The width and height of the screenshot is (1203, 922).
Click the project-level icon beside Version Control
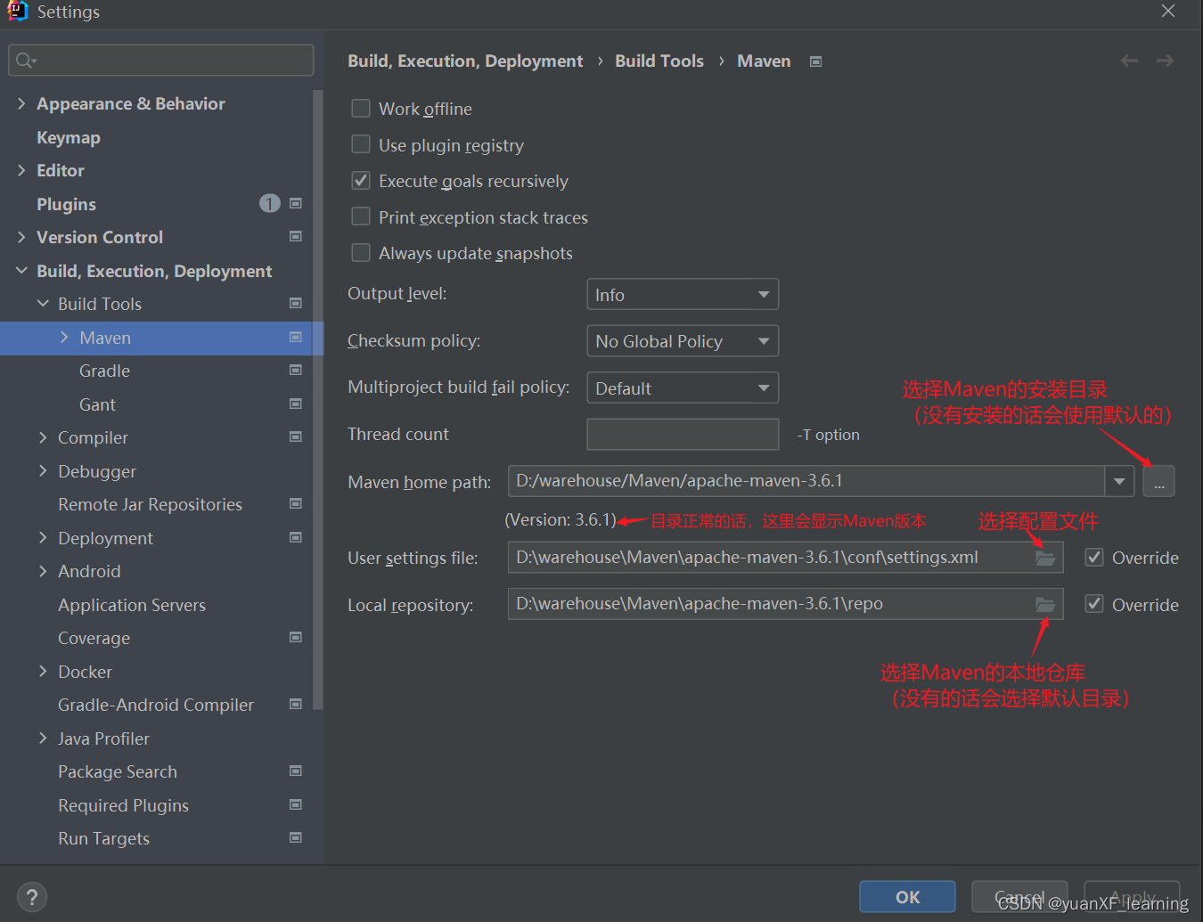click(296, 236)
